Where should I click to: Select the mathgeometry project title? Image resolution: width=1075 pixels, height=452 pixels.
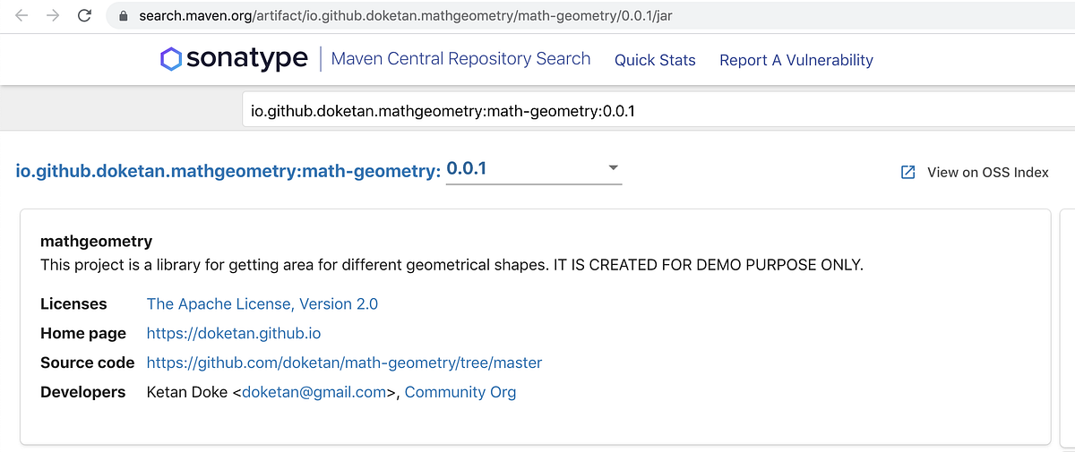pos(97,242)
